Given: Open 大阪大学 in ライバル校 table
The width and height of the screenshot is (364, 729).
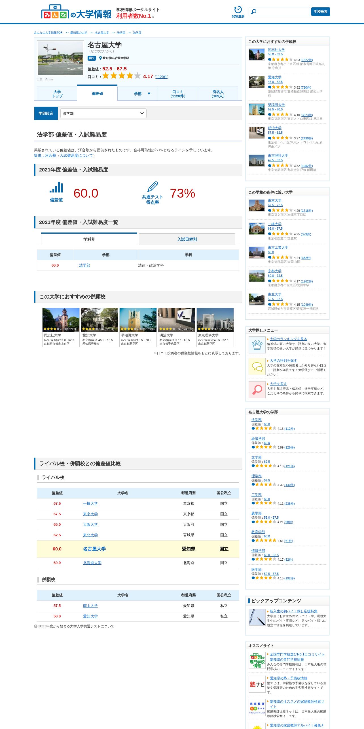Looking at the screenshot, I should (90, 524).
